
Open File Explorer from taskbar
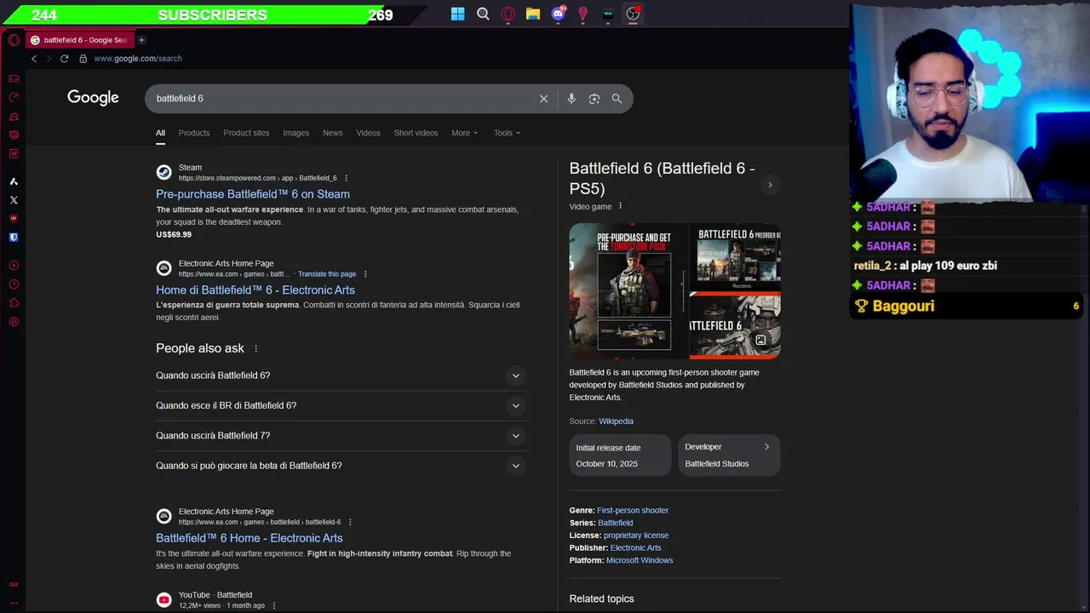click(533, 14)
